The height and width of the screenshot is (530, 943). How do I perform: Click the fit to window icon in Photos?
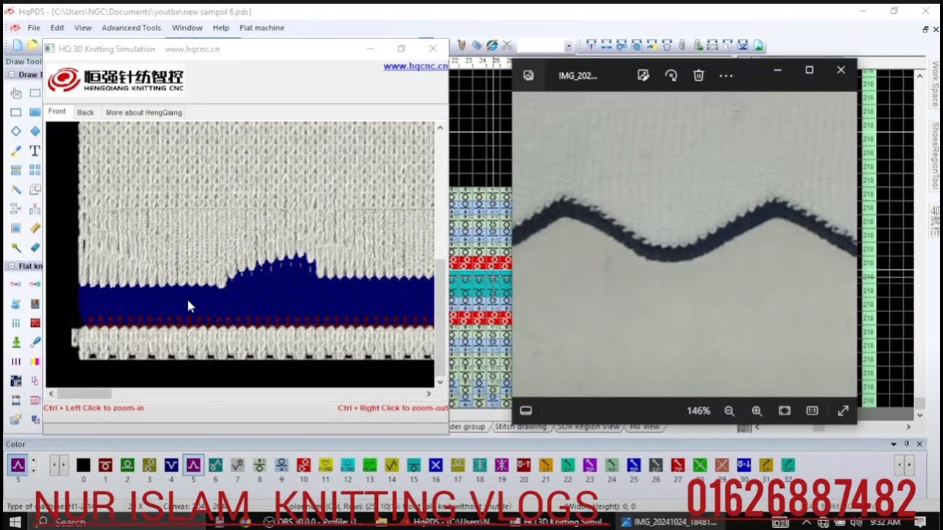pyautogui.click(x=785, y=411)
